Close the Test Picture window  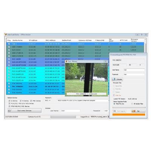pyautogui.click(x=106, y=62)
